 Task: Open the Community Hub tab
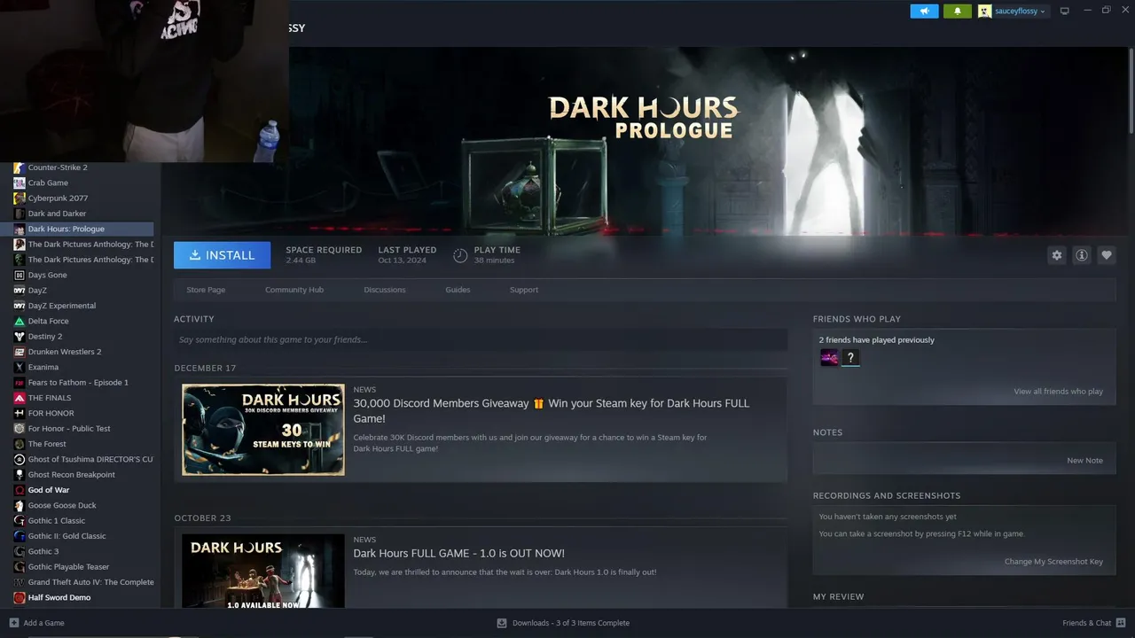294,290
